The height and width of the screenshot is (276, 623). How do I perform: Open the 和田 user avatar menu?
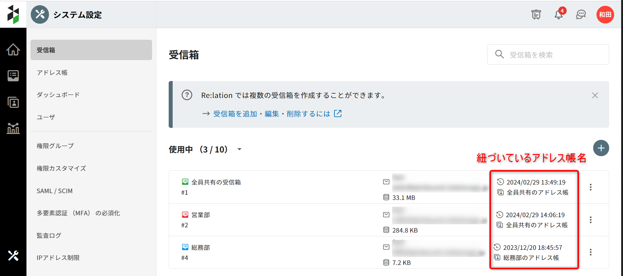605,14
